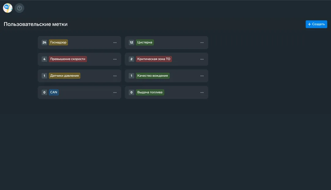The image size is (331, 190).
Task: Select the blue CAN tag
Action: point(54,92)
